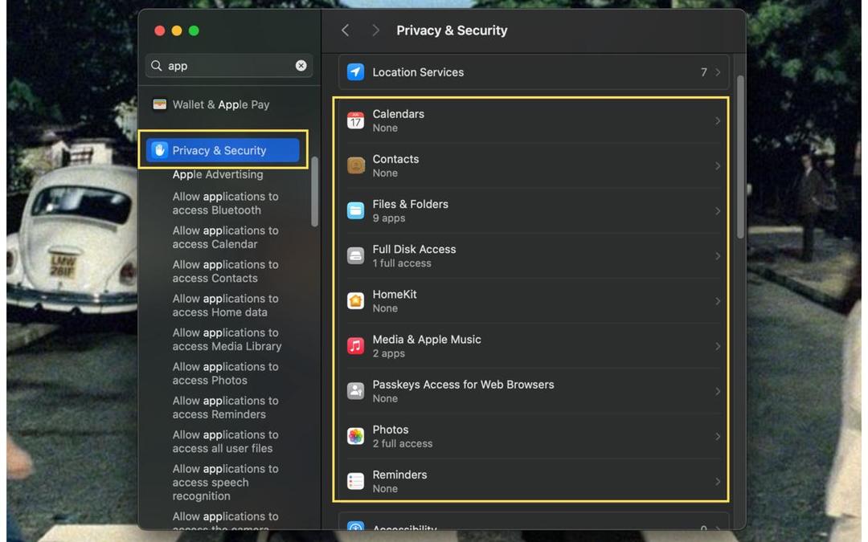Click the Passkeys Access icon

coord(355,391)
